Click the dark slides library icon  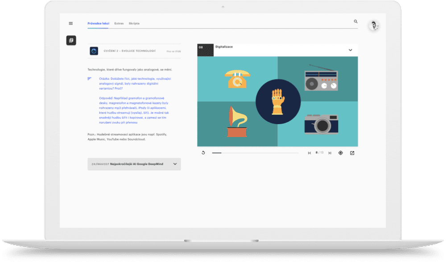(x=71, y=40)
